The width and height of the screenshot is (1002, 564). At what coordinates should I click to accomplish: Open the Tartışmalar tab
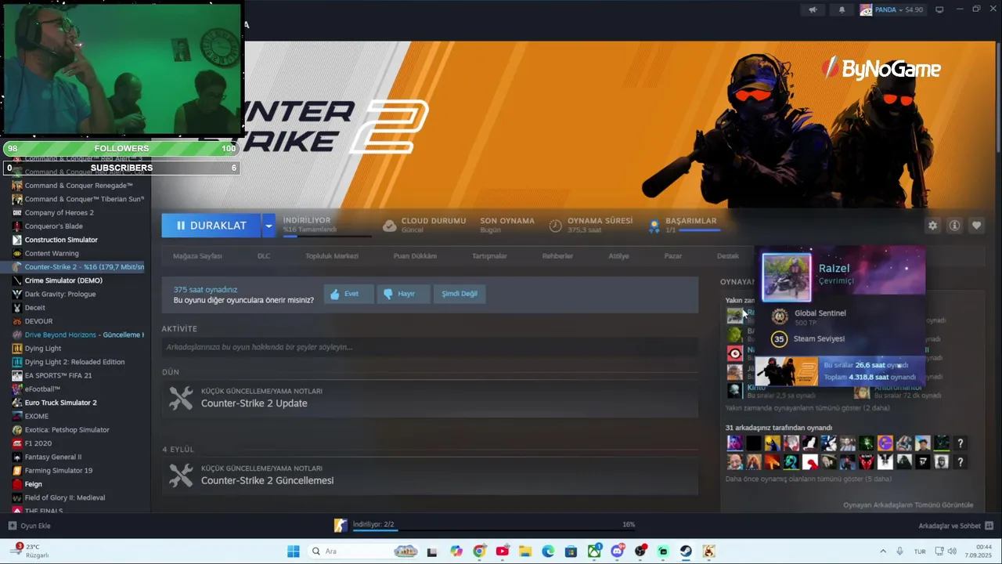[489, 256]
